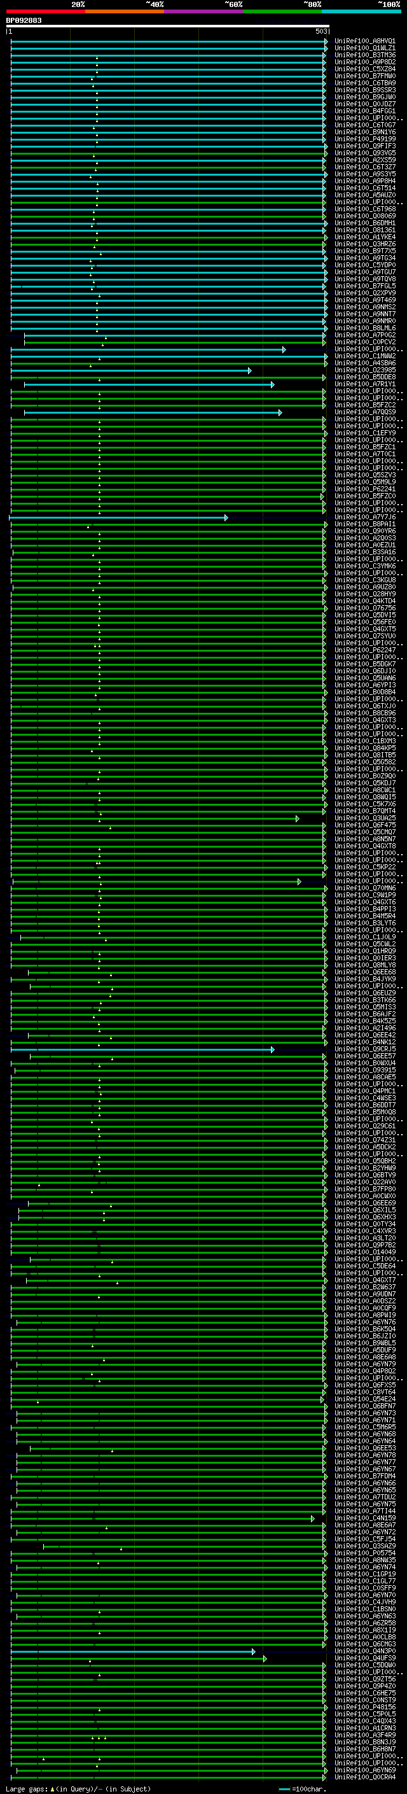Viewport: 407px width, 1794px height.
Task: Click the UniRef100_P49199 label
Action: 365,139
